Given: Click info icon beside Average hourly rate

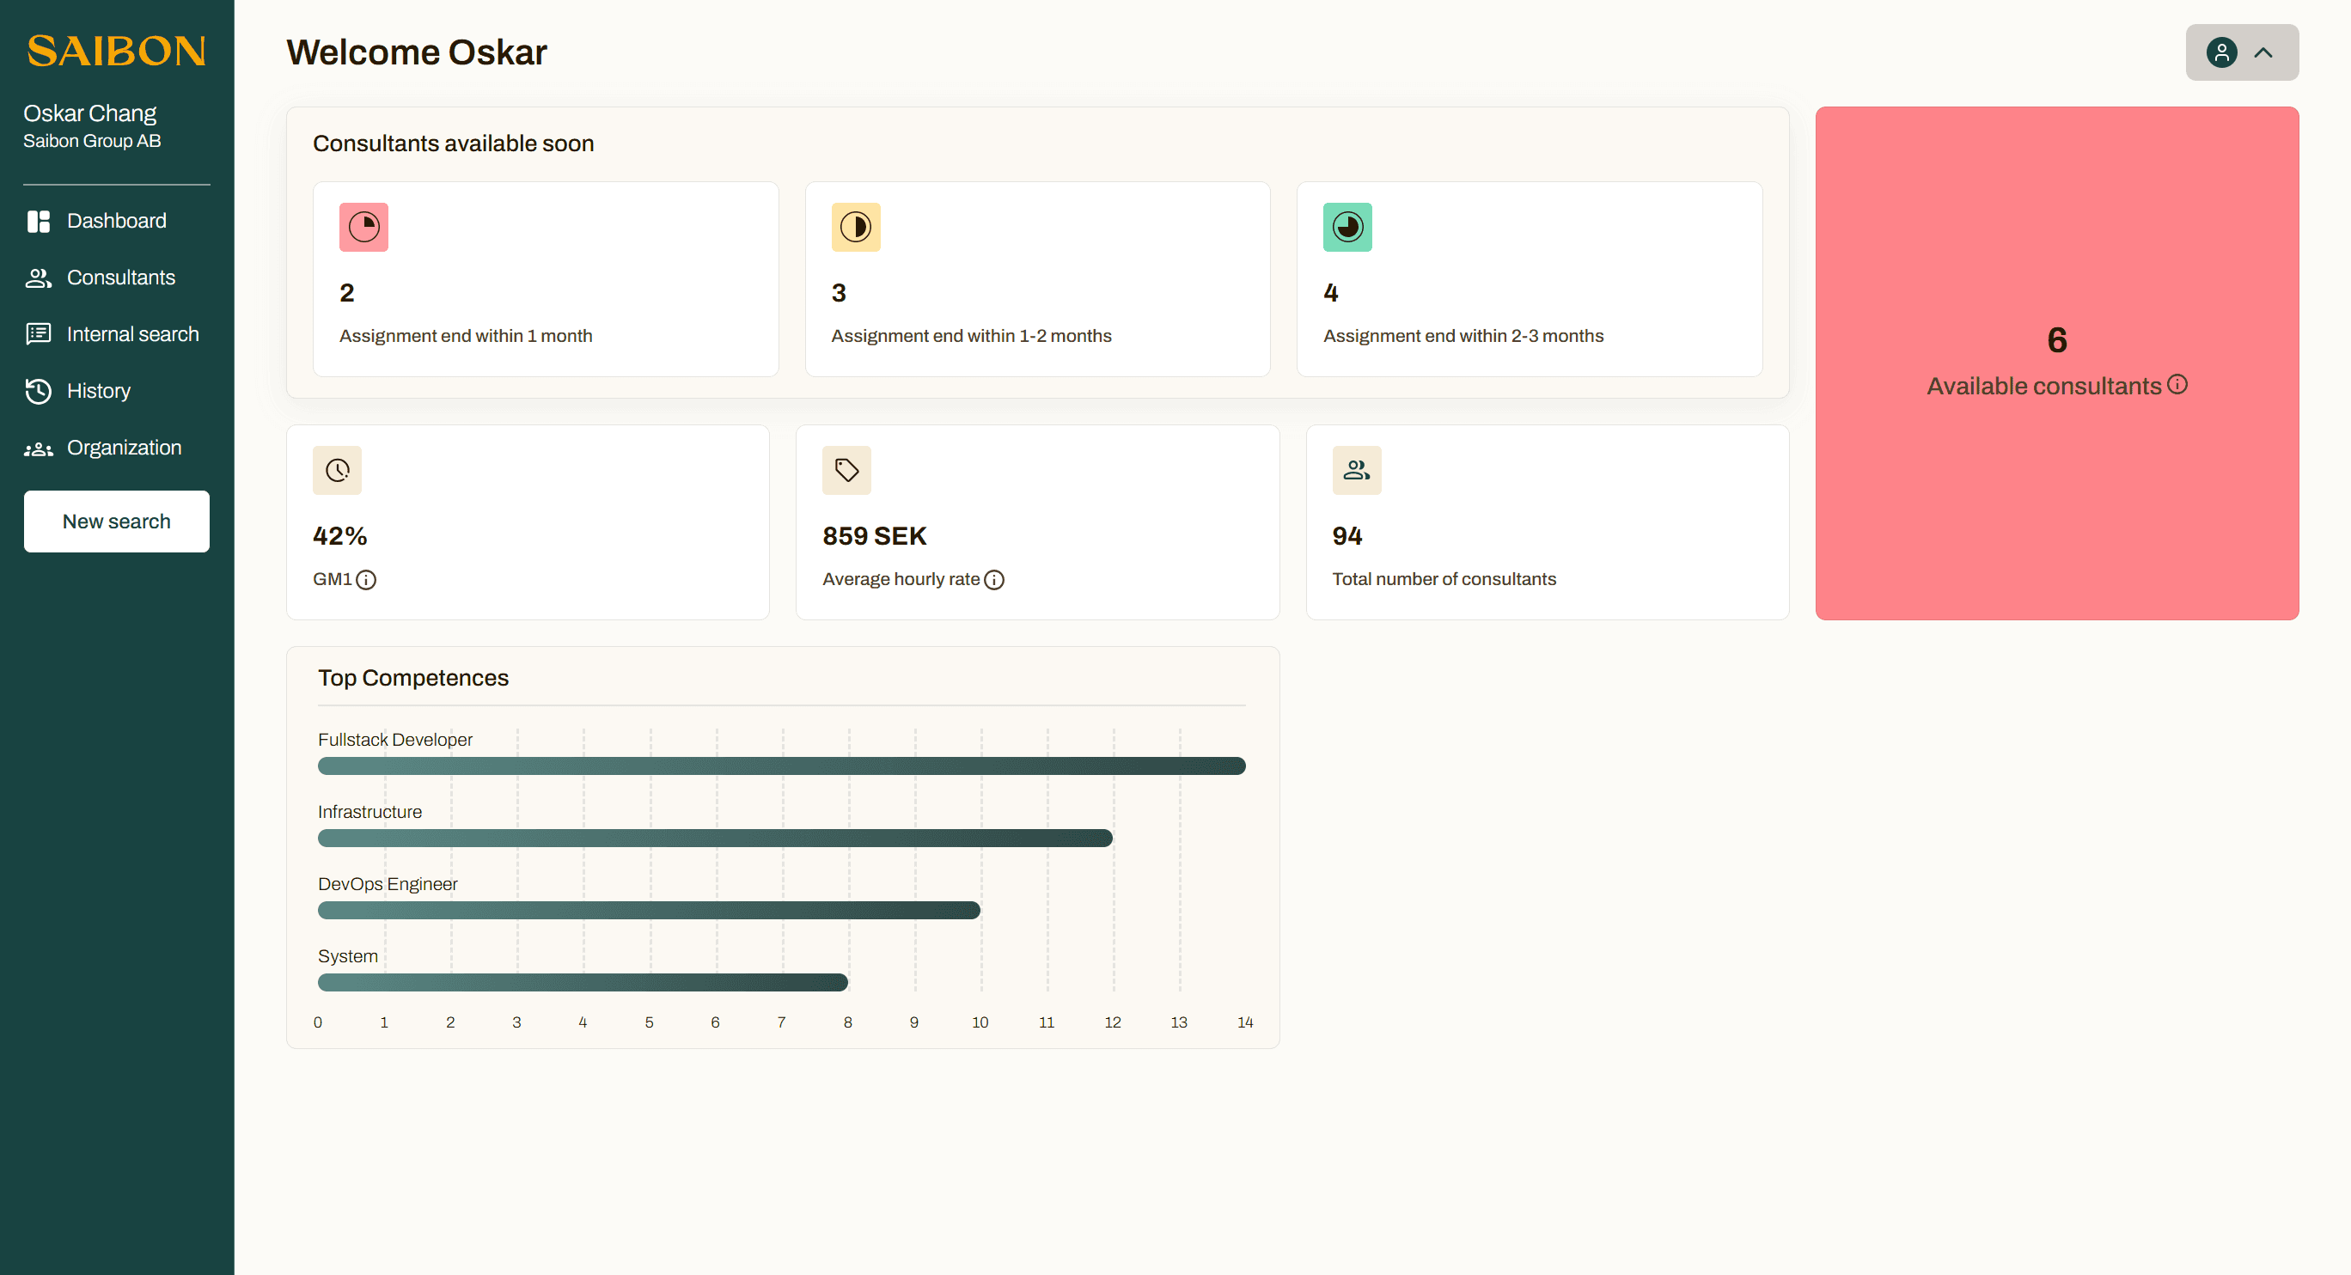Looking at the screenshot, I should (x=994, y=580).
